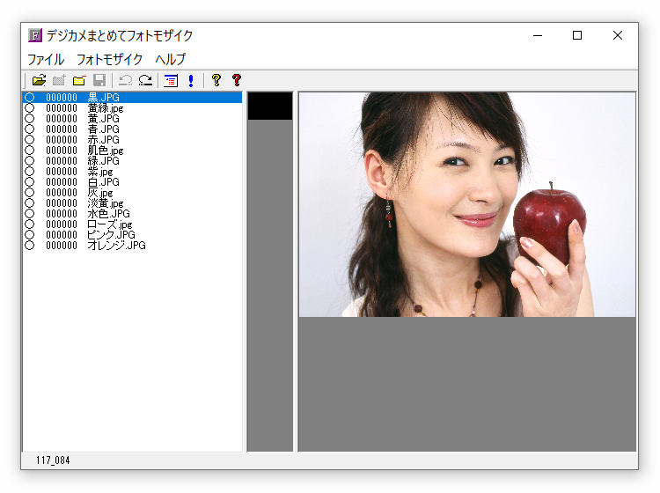Maximize the デジカメまとめてフォトモザイク window
This screenshot has width=660, height=493.
577,35
